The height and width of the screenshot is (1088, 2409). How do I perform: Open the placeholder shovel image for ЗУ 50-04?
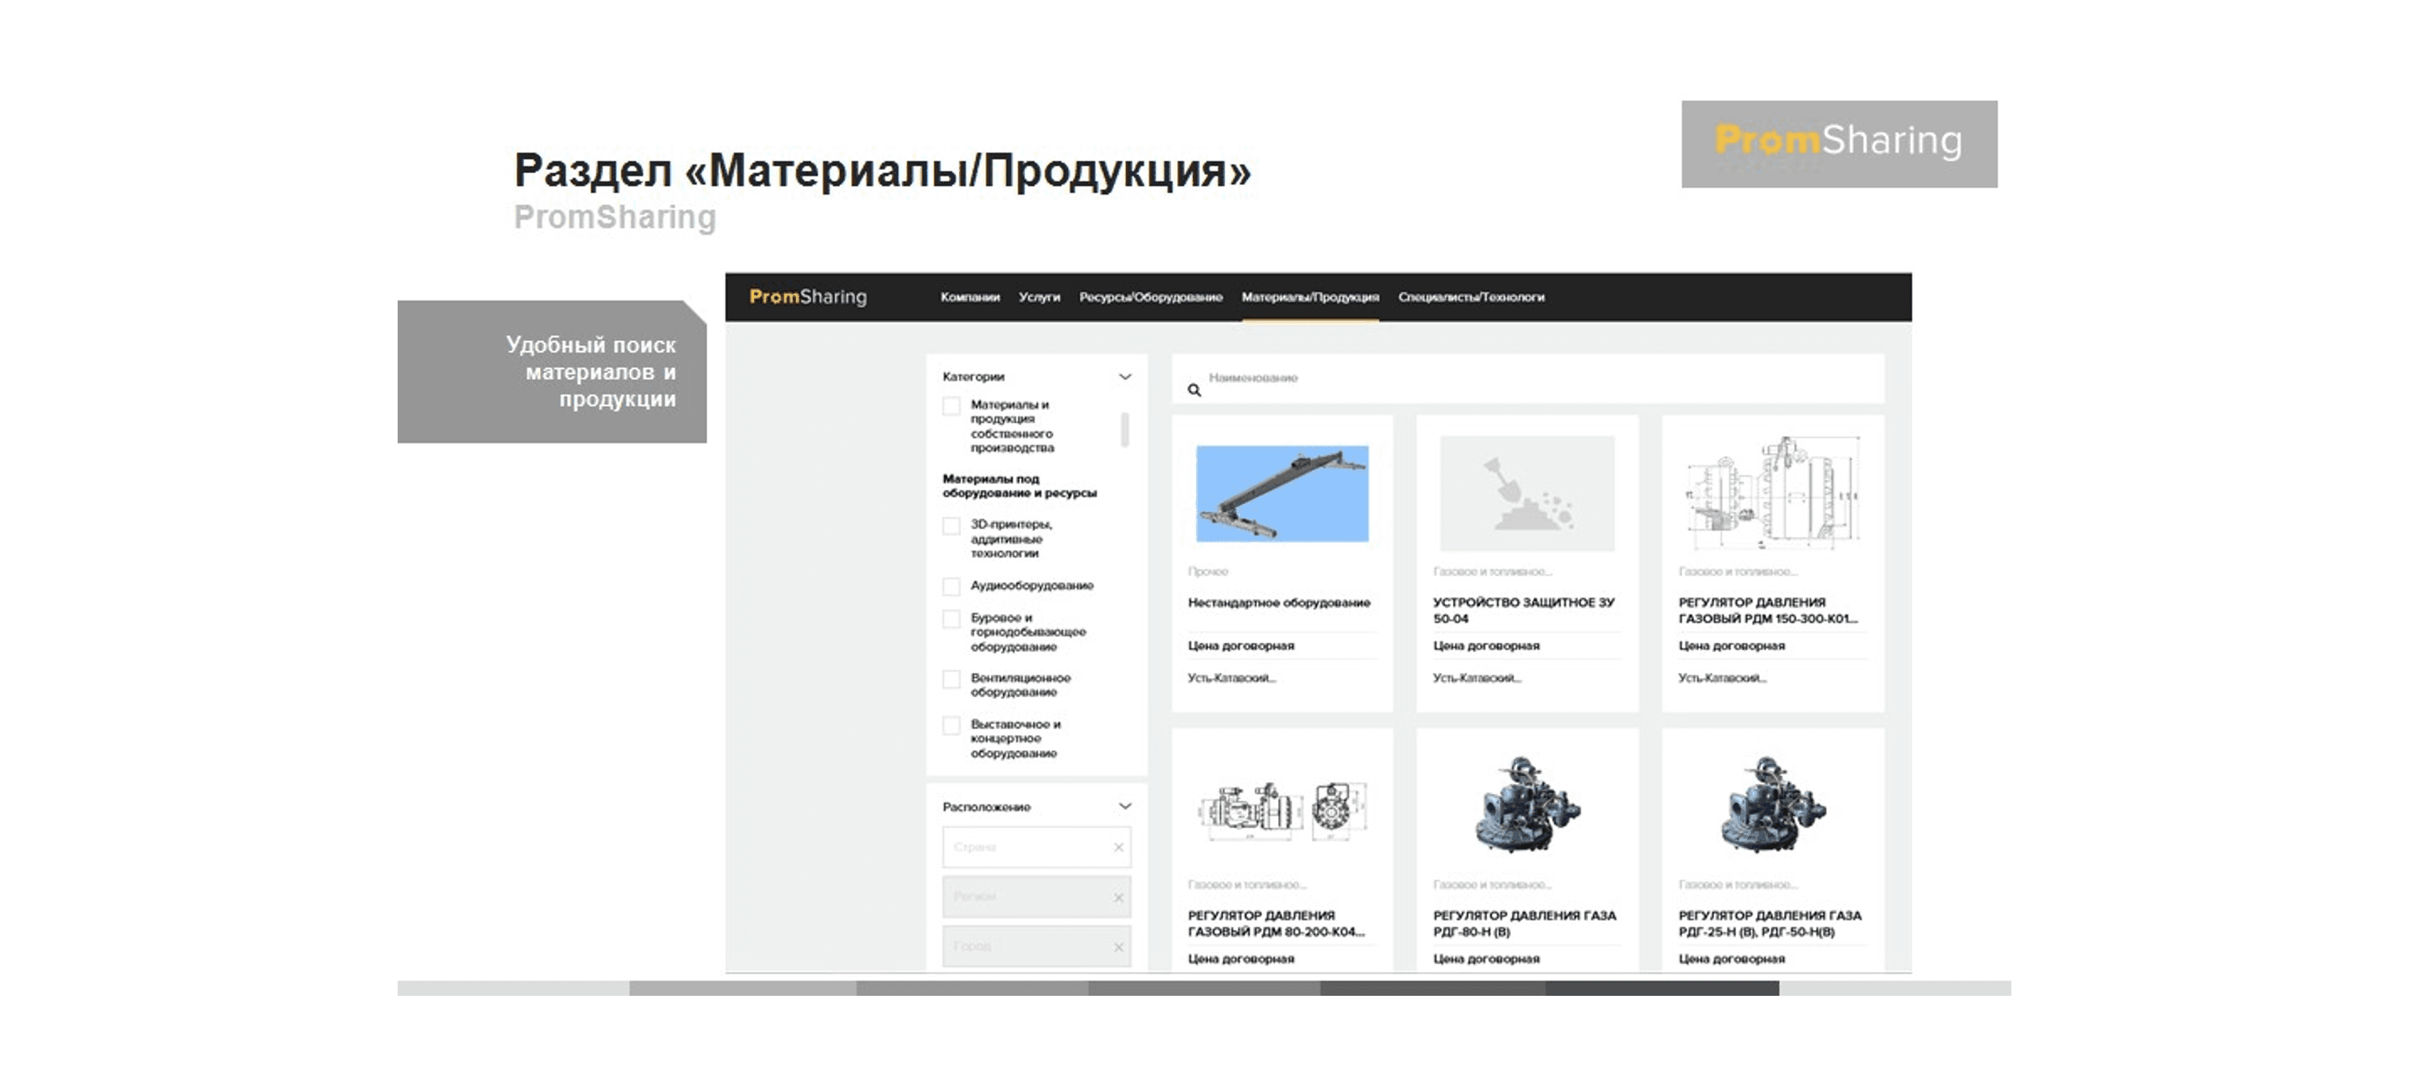click(x=1526, y=494)
